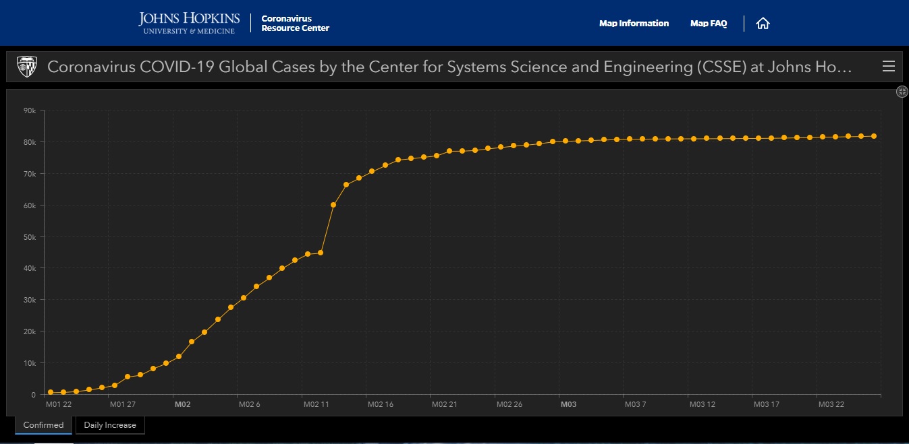Open the Map Information link
This screenshot has width=909, height=444.
coord(634,24)
